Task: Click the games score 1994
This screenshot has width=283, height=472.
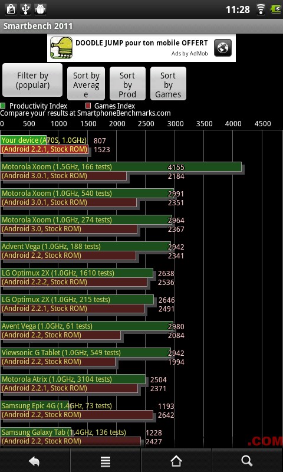Action: click(176, 362)
